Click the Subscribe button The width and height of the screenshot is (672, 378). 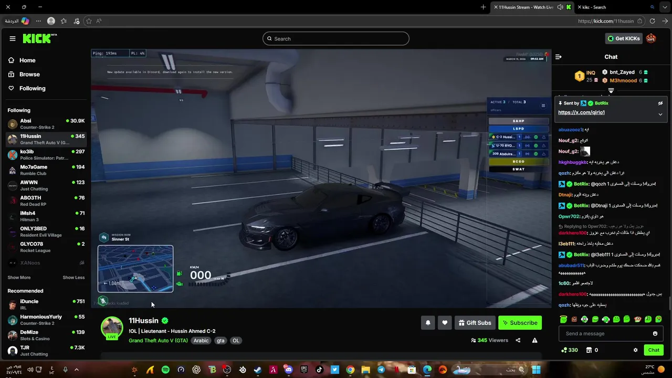coord(520,323)
